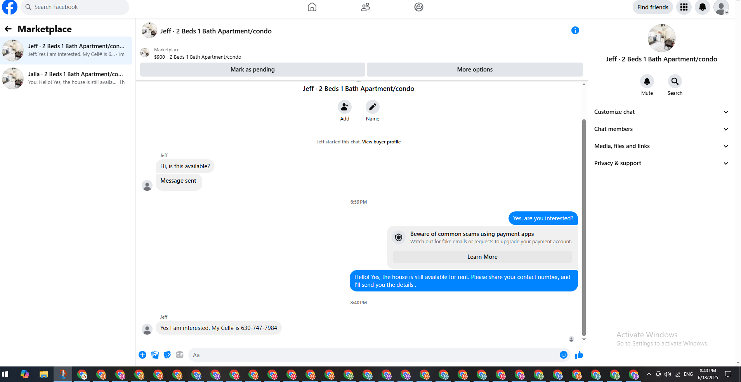Click Learn More on scam warning
This screenshot has width=741, height=382.
pyautogui.click(x=482, y=257)
